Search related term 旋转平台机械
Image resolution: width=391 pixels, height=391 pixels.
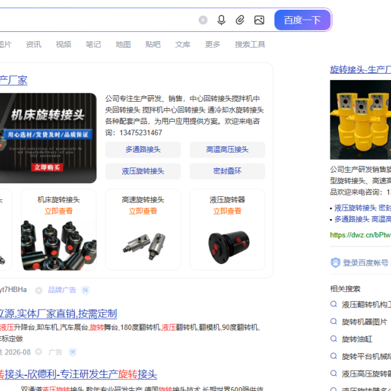click(366, 356)
